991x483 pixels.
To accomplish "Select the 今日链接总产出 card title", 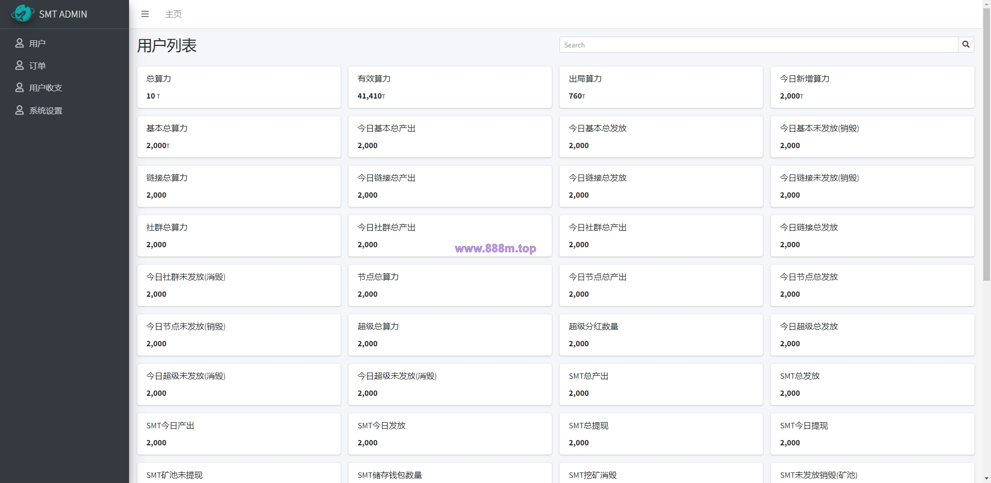I will (387, 178).
